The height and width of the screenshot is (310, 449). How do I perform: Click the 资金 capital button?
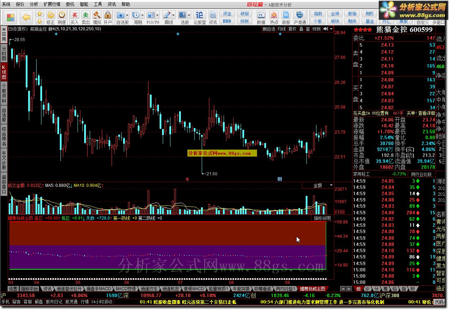coord(227,14)
